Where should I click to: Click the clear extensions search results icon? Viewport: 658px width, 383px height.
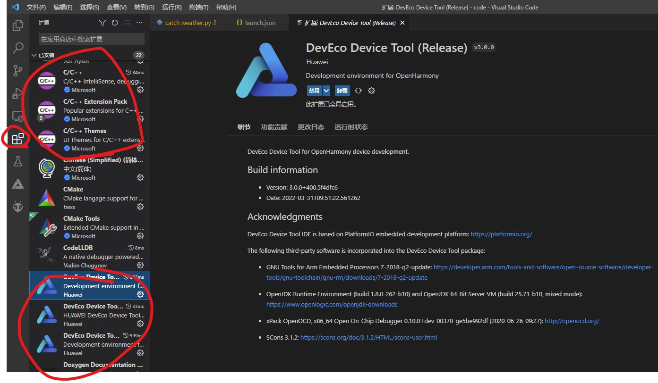tap(127, 23)
